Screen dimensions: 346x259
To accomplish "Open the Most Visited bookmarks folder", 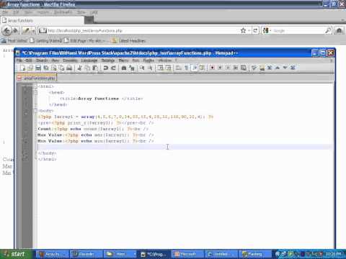I will pyautogui.click(x=14, y=41).
